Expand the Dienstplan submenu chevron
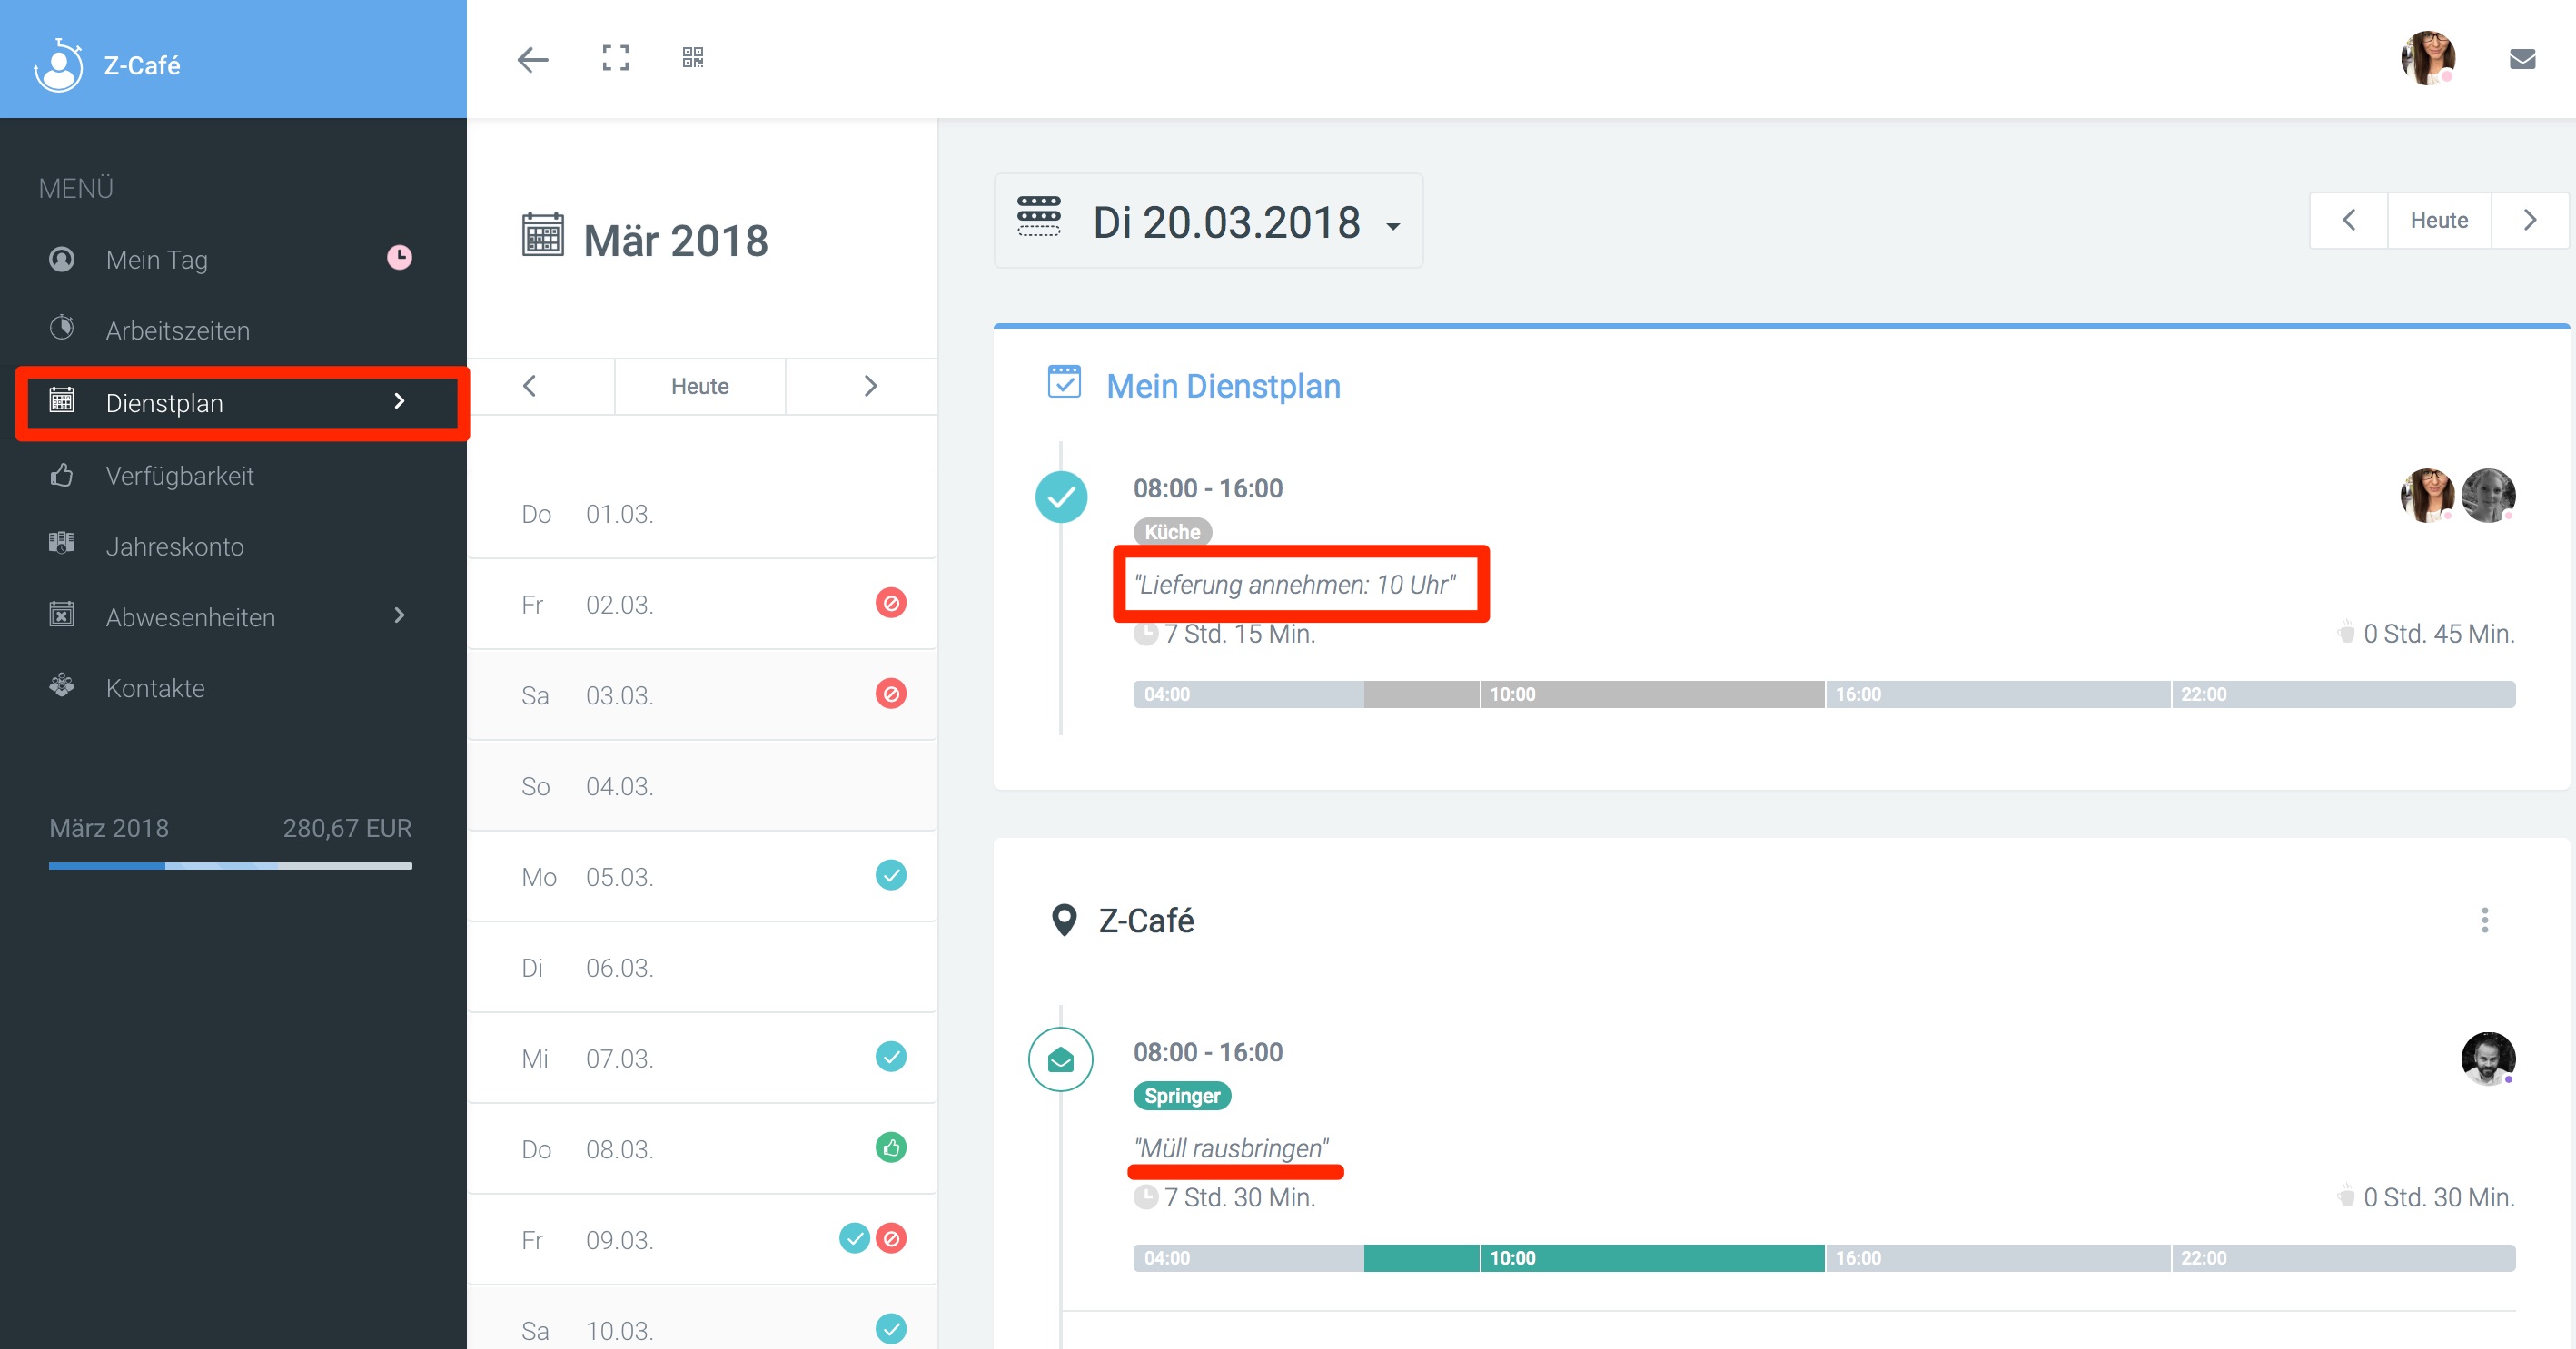Viewport: 2576px width, 1349px height. coord(399,401)
